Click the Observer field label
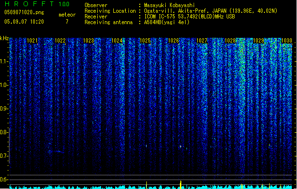Screen dimensions: 297x189 tap(96, 5)
